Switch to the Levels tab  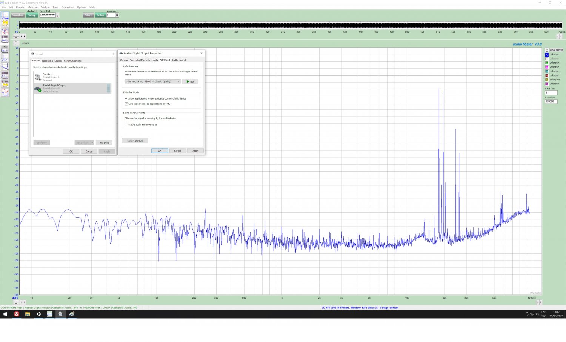pos(155,60)
